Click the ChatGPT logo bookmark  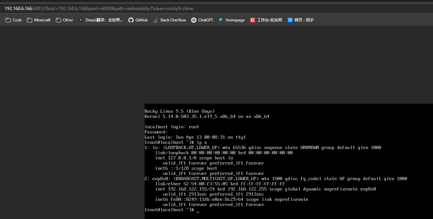[194, 20]
